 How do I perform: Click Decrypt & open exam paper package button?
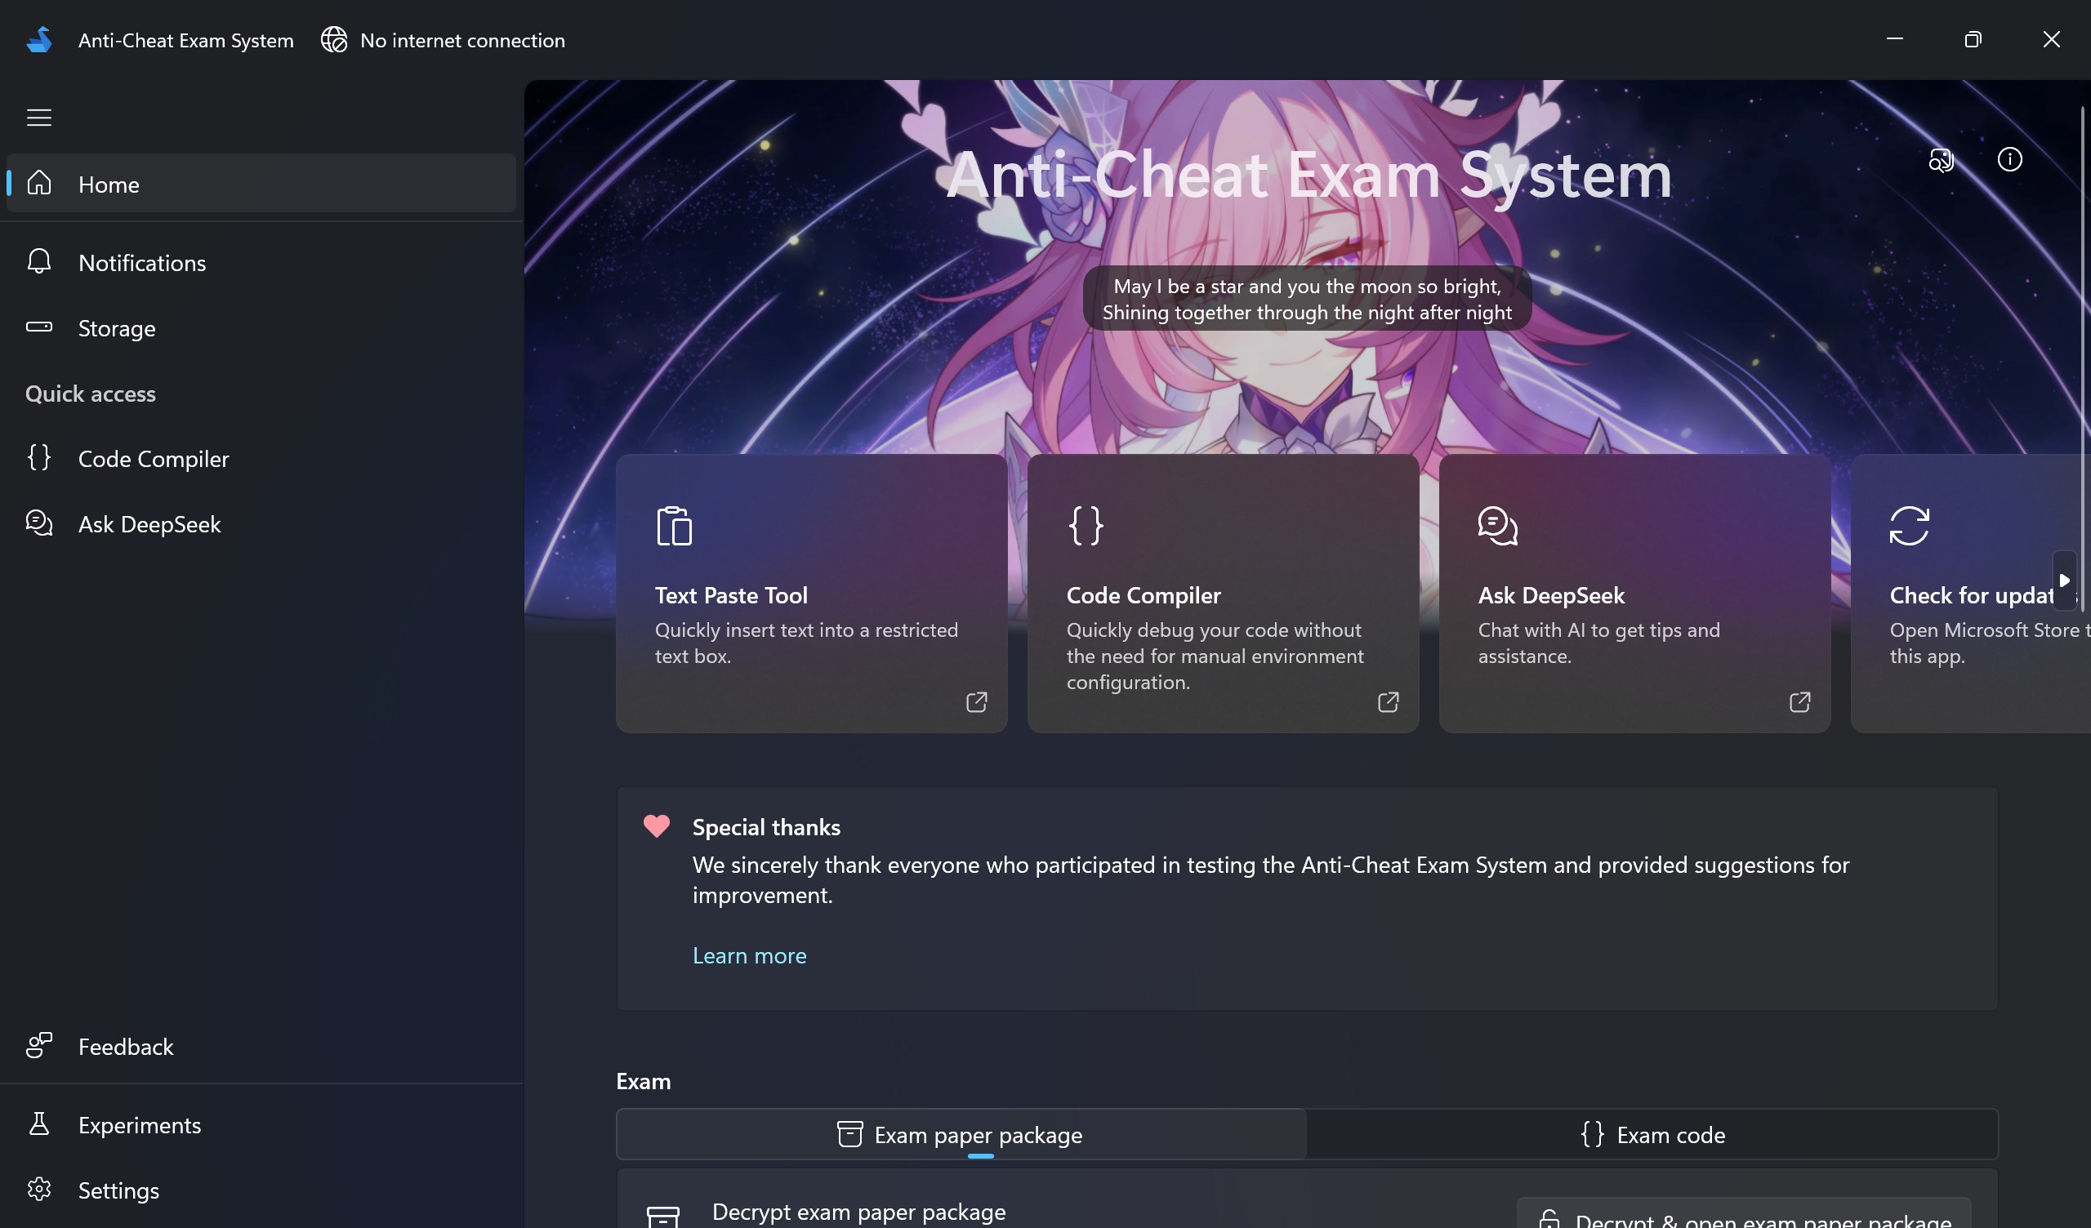coord(1743,1218)
